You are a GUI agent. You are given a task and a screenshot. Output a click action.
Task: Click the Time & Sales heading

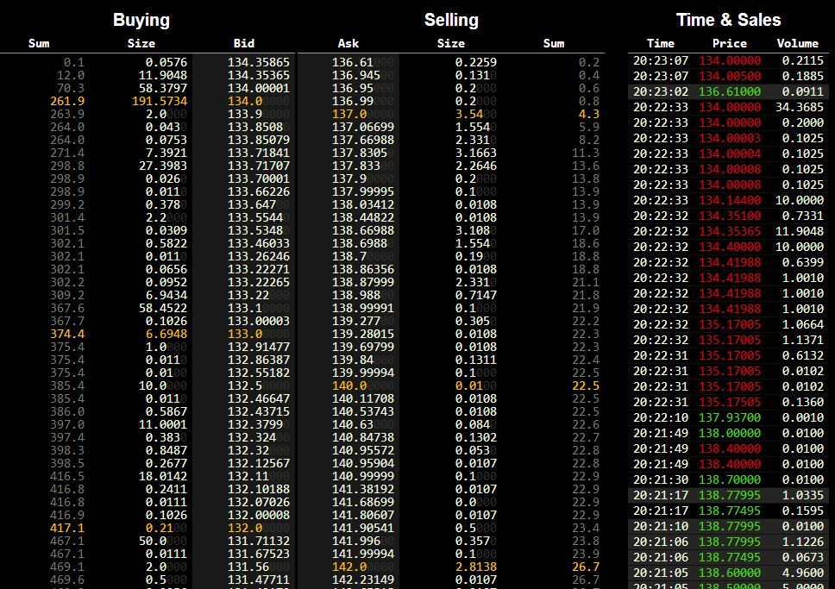click(729, 20)
